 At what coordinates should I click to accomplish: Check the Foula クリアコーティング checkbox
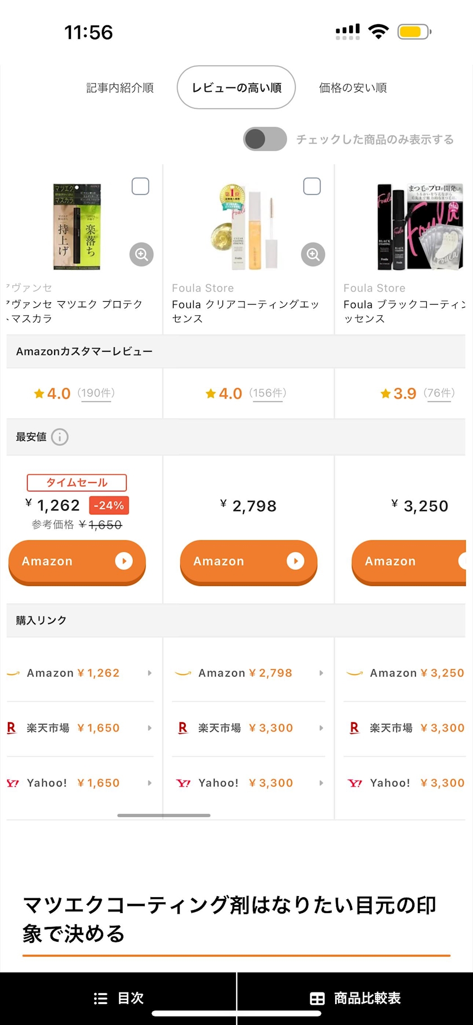pyautogui.click(x=312, y=186)
